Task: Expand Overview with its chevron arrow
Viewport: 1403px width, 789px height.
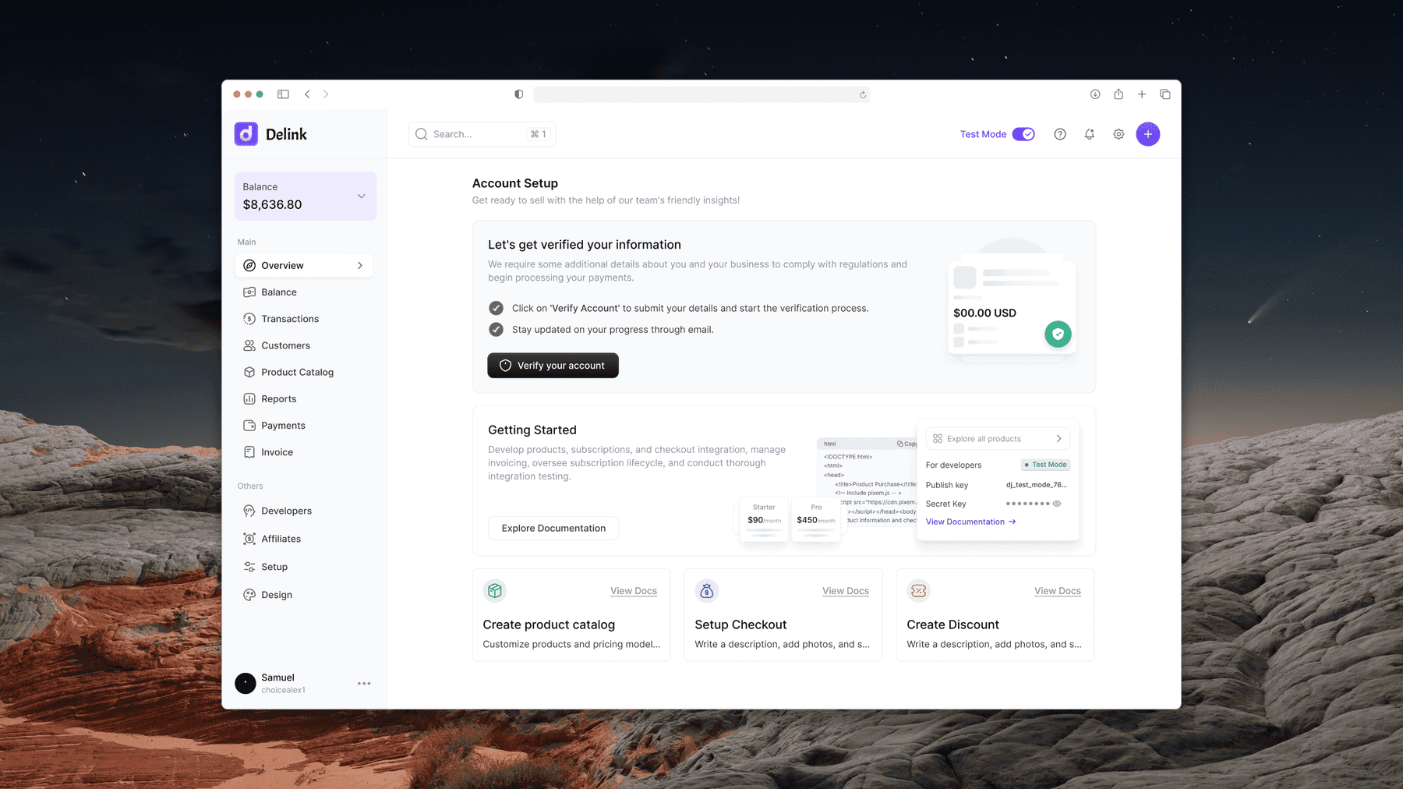Action: 360,266
